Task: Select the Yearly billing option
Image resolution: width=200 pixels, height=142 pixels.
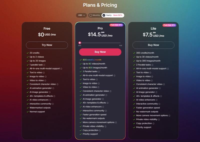Action: pos(107,15)
